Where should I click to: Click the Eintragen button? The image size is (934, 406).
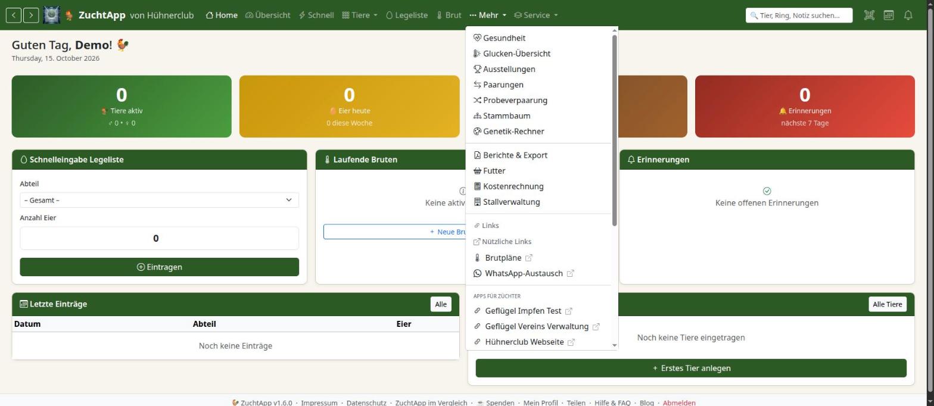[x=159, y=267]
